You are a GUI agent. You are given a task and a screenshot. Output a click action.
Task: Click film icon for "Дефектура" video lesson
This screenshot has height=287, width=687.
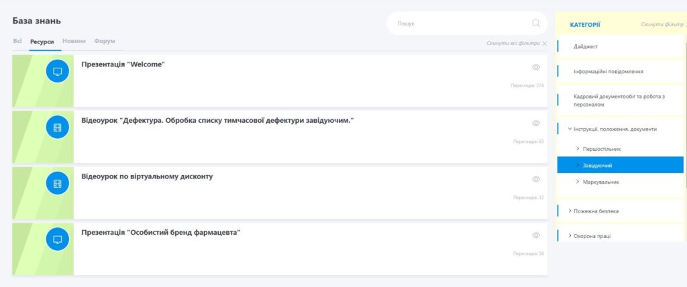tap(58, 127)
